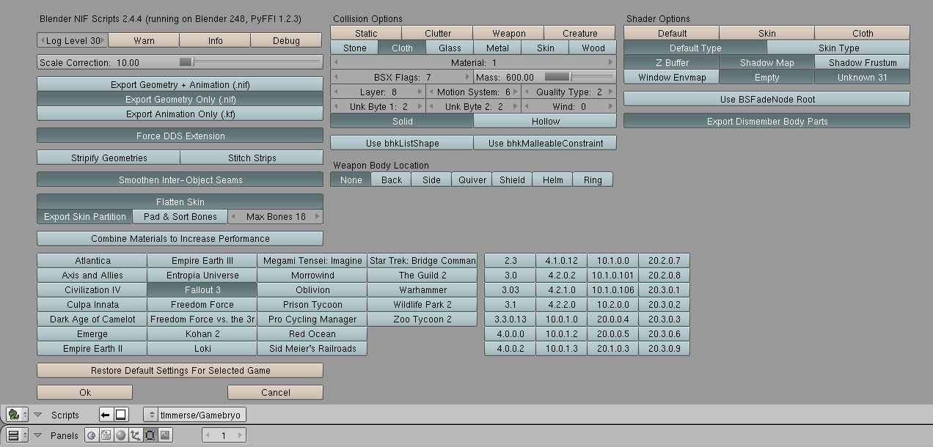Choose Metal collision material
This screenshot has height=447, width=933.
point(497,48)
